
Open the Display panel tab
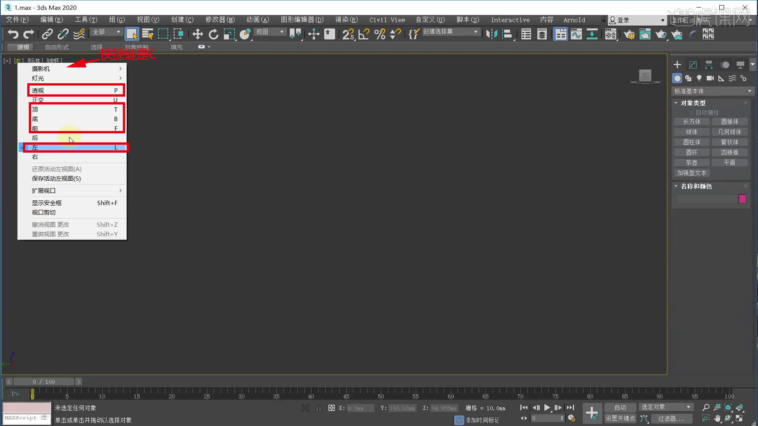(740, 65)
